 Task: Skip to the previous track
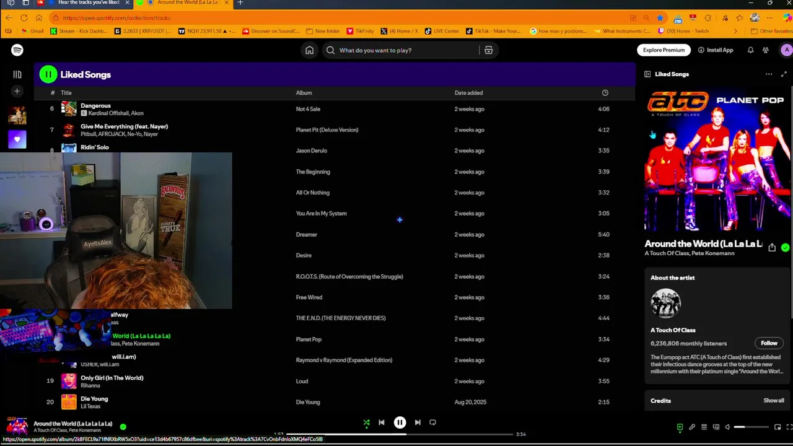click(x=382, y=422)
